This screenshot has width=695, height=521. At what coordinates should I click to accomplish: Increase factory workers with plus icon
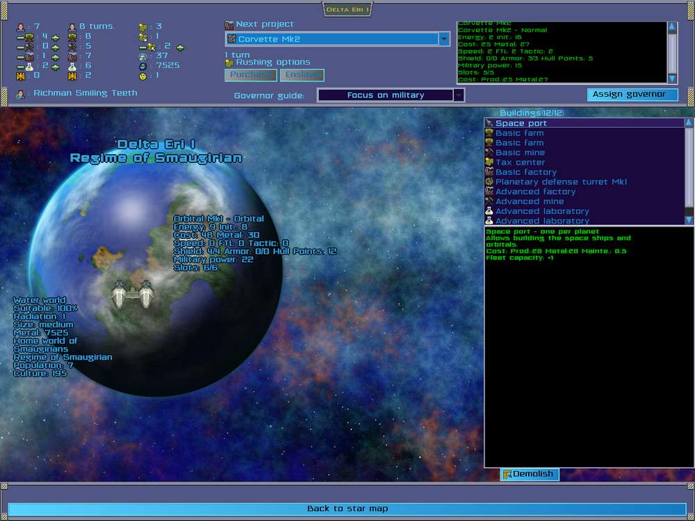tap(55, 57)
